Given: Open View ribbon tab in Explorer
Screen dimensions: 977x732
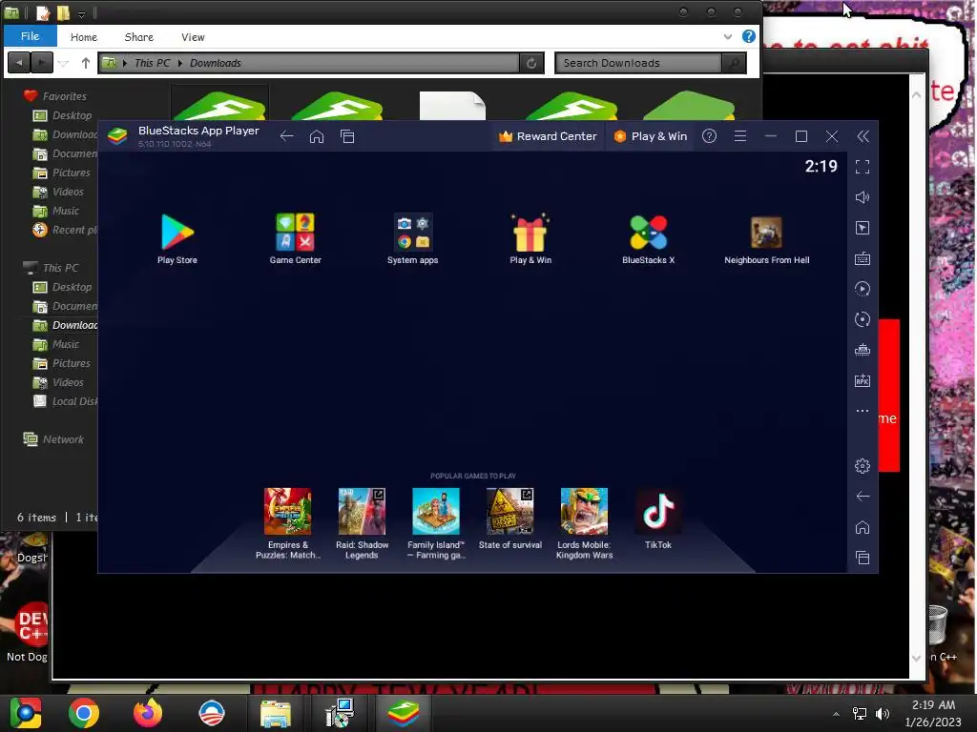Looking at the screenshot, I should [193, 37].
